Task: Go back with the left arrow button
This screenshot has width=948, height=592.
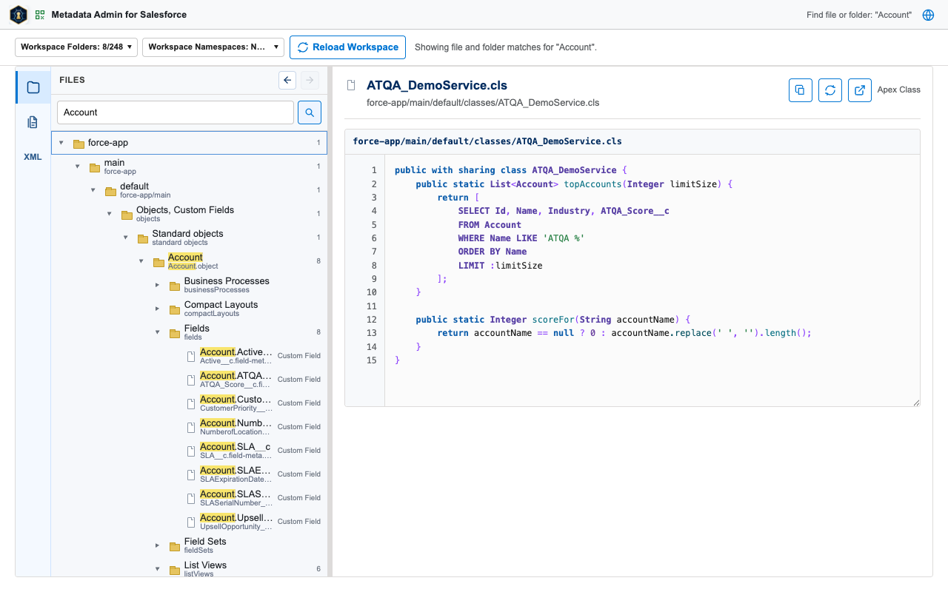Action: [287, 80]
